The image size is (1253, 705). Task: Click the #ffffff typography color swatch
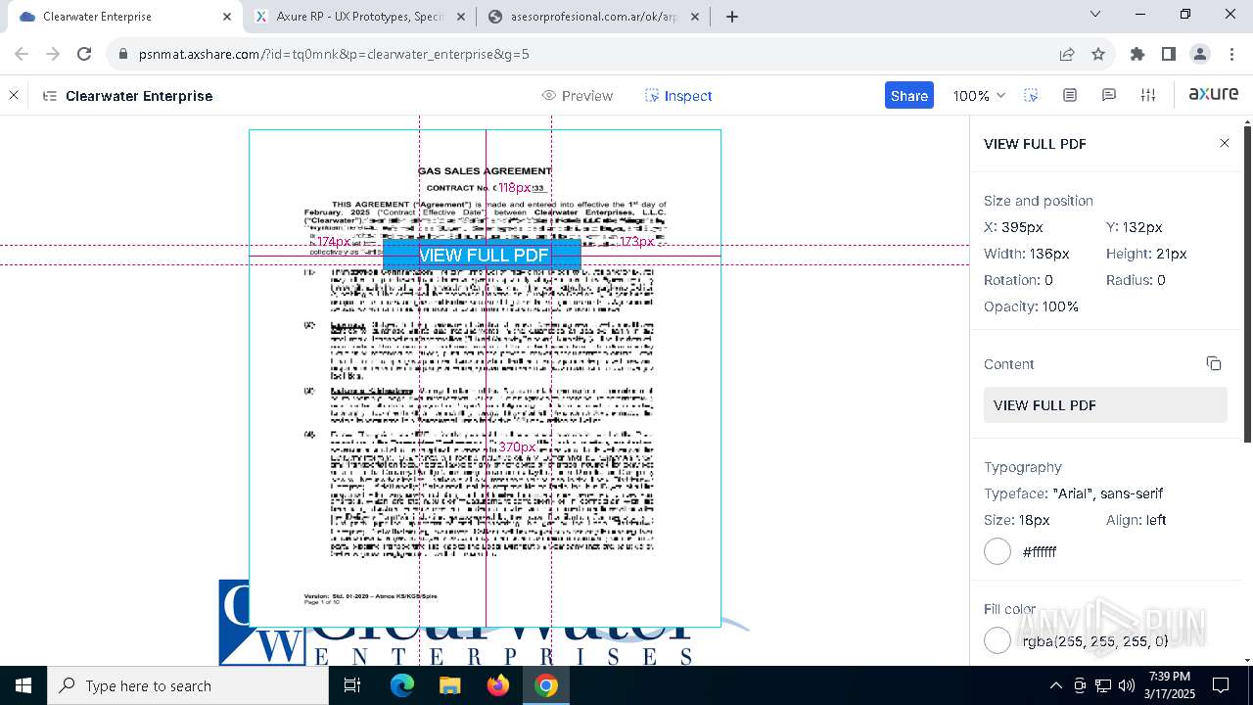[x=998, y=551]
